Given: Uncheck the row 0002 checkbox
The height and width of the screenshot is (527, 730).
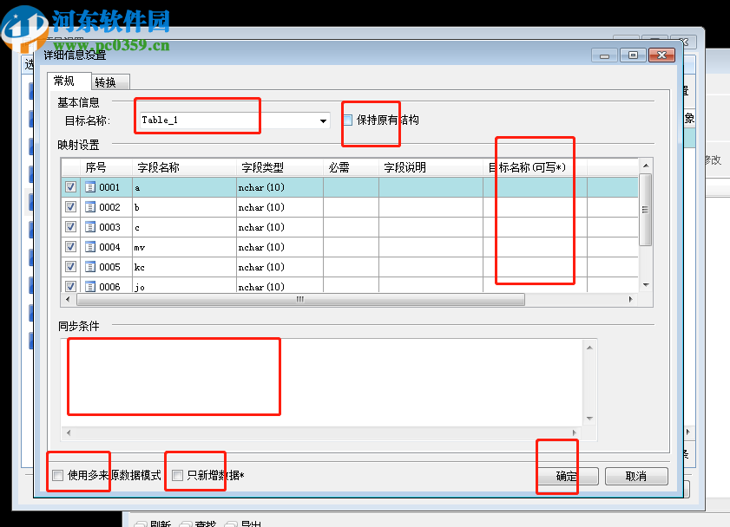Looking at the screenshot, I should (71, 207).
